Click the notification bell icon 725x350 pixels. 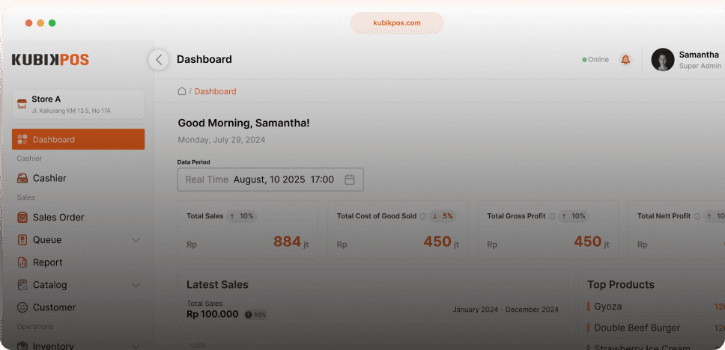(625, 60)
